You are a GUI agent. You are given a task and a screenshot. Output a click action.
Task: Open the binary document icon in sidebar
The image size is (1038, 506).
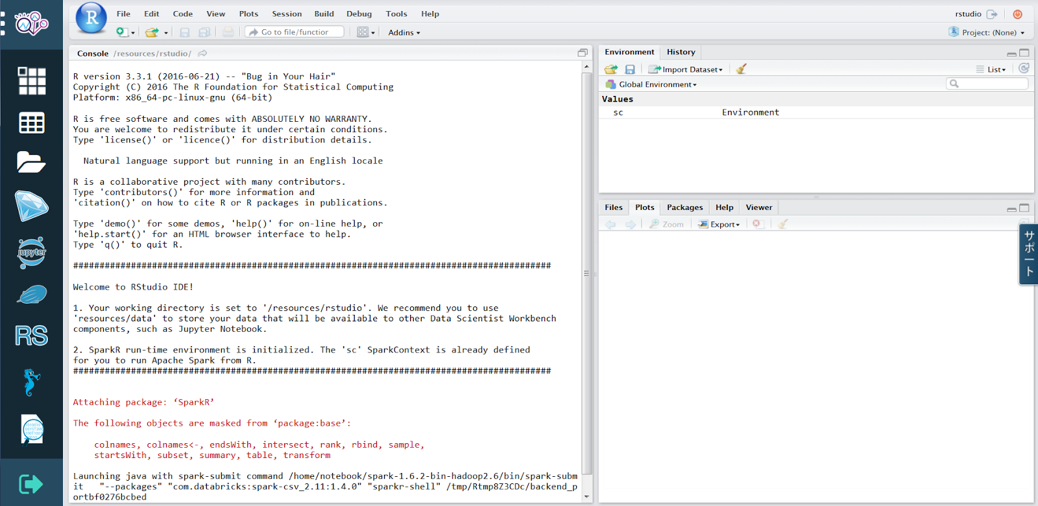coord(32,430)
